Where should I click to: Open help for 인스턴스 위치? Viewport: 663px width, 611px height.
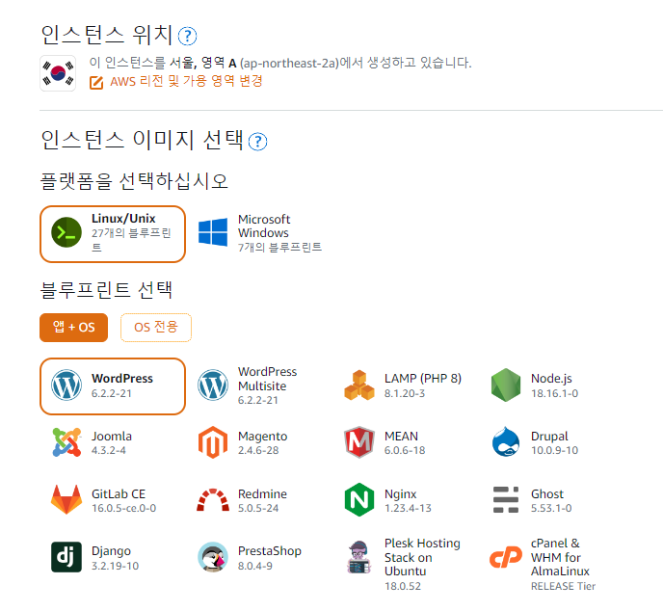187,36
